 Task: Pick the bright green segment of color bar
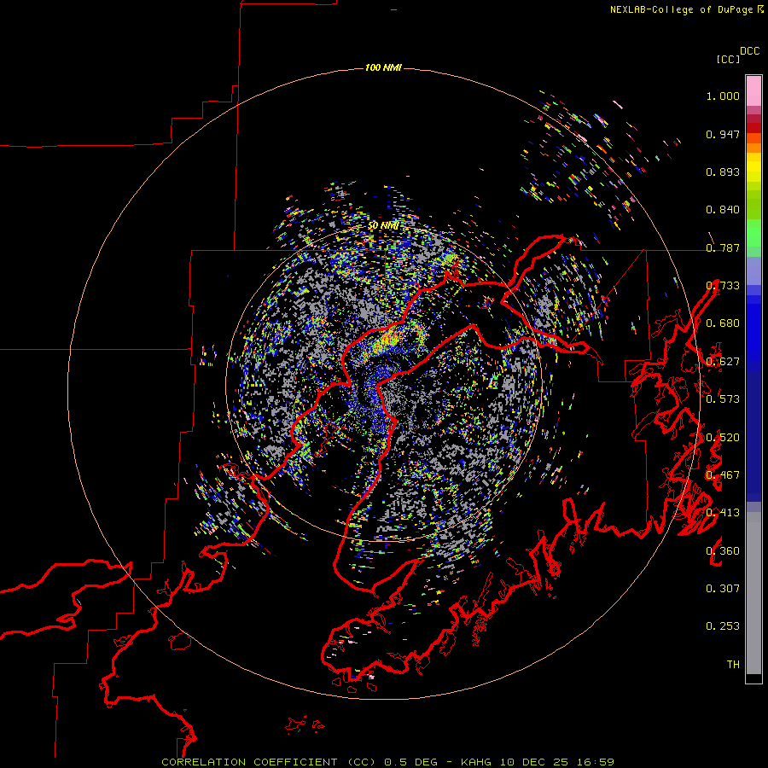(x=753, y=233)
